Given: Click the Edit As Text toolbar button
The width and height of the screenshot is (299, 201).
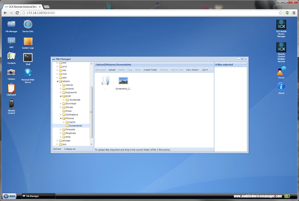Looking at the screenshot, I should (x=177, y=70).
